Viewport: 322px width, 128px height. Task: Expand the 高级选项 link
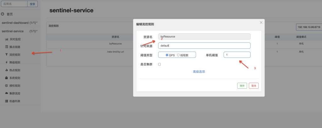coord(199,72)
